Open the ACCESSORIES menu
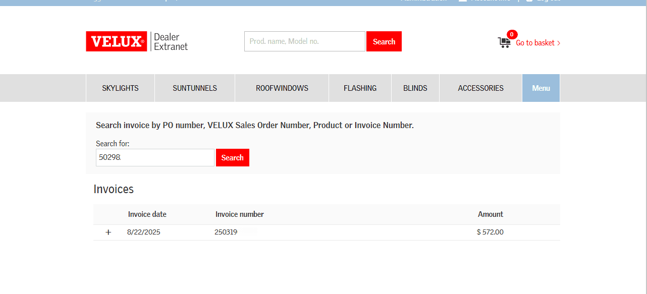The width and height of the screenshot is (647, 294). 481,88
